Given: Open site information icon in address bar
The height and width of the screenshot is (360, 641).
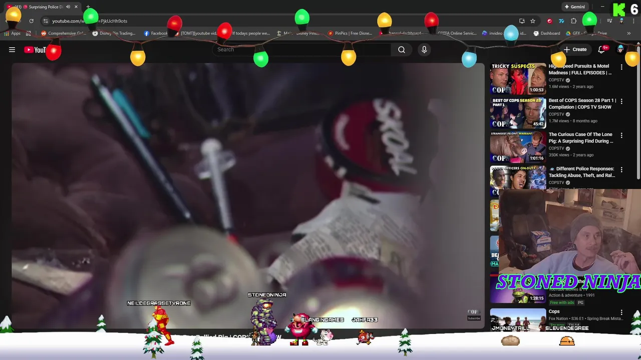Looking at the screenshot, I should [46, 21].
